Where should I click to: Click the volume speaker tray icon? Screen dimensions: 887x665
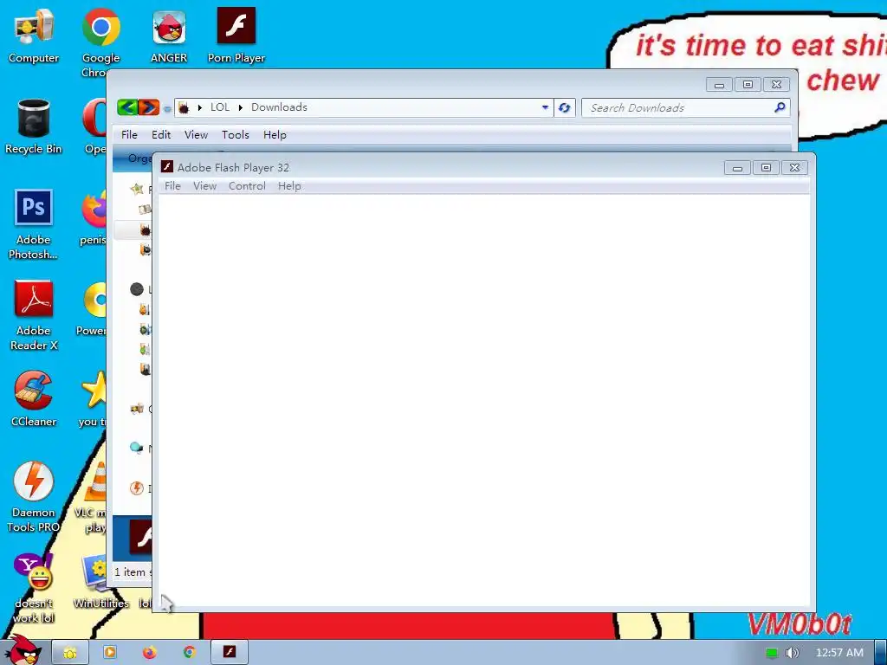point(792,653)
